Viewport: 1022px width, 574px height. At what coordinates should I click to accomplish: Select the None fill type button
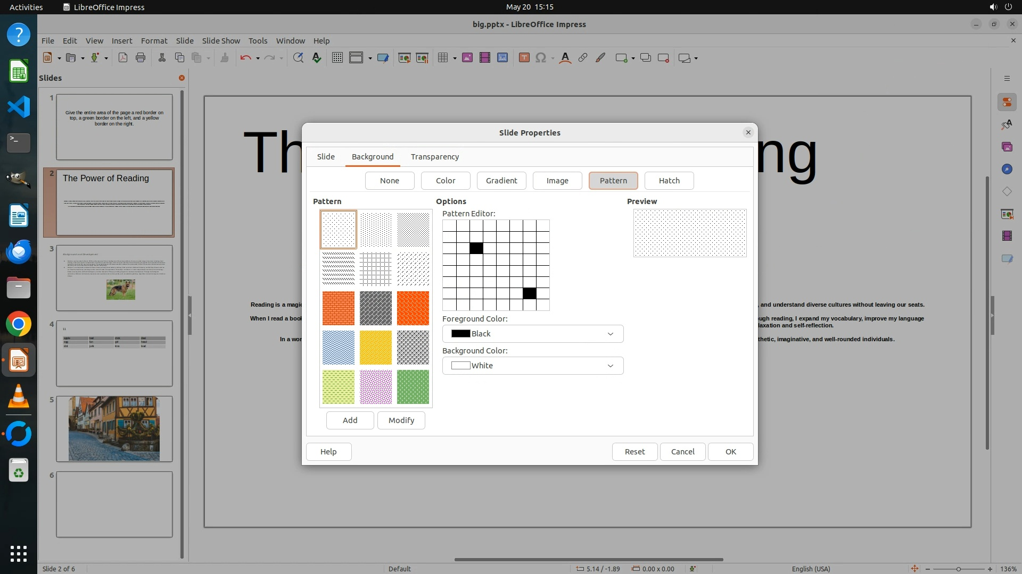click(390, 181)
